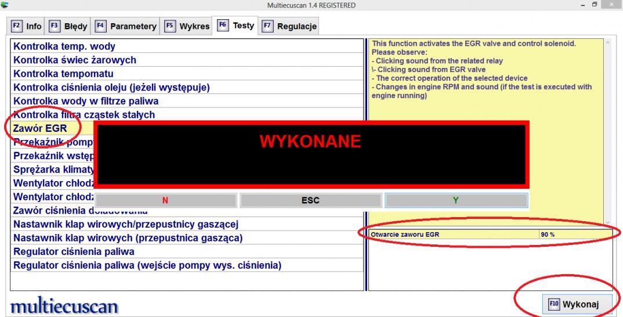
Task: Switch to the Wykres tab
Action: pos(186,26)
